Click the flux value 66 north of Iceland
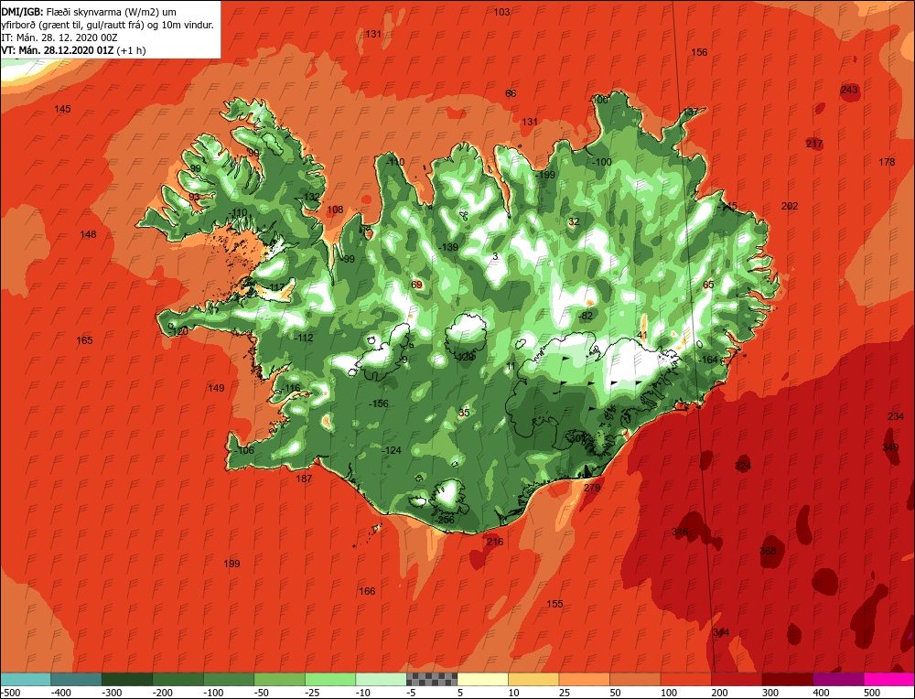Viewport: 915px width, 699px height. 511,93
